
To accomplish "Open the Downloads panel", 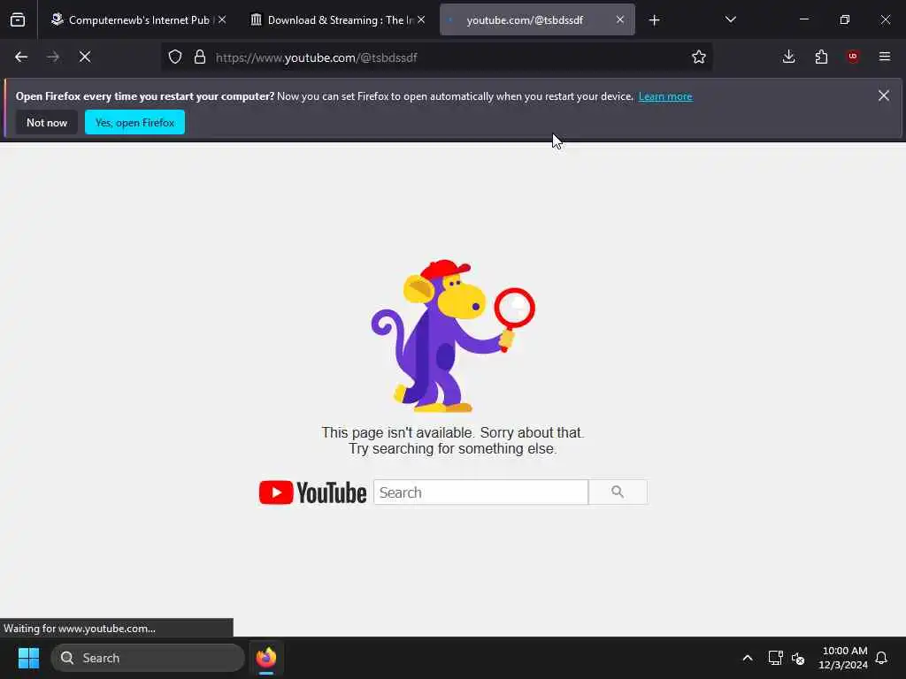I will click(788, 57).
